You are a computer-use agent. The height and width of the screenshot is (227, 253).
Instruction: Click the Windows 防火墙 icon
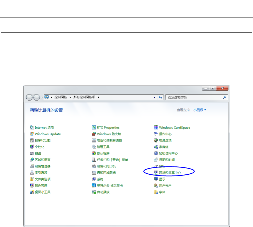[x=94, y=134]
